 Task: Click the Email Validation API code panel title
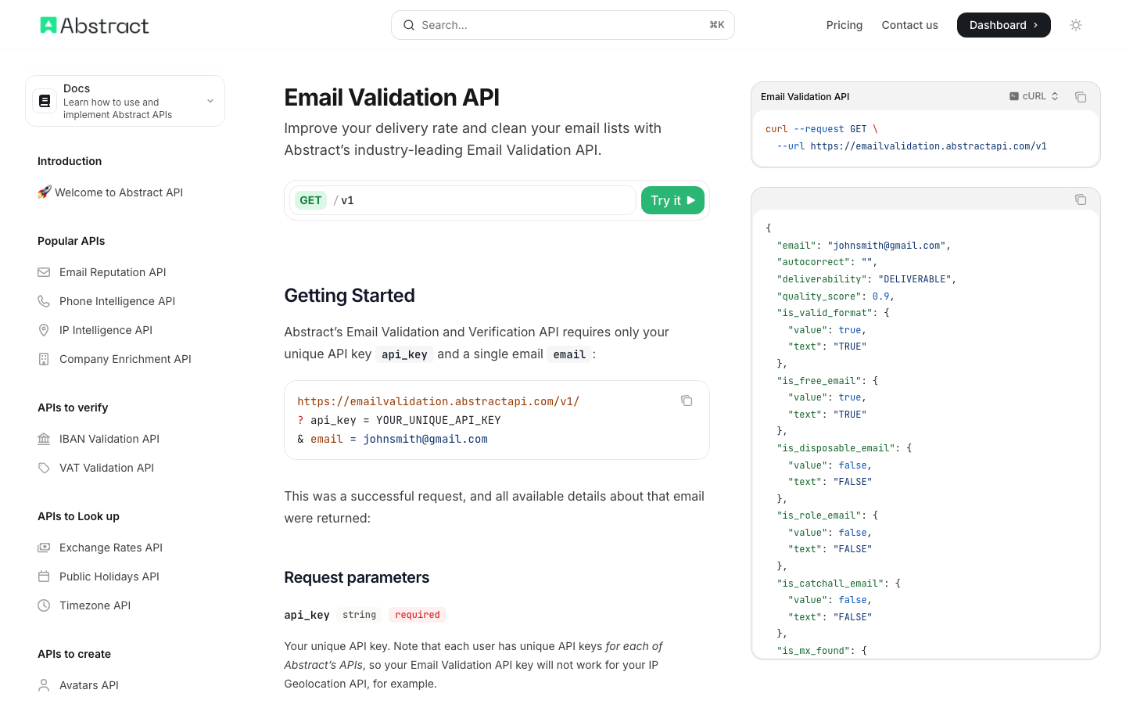(805, 97)
